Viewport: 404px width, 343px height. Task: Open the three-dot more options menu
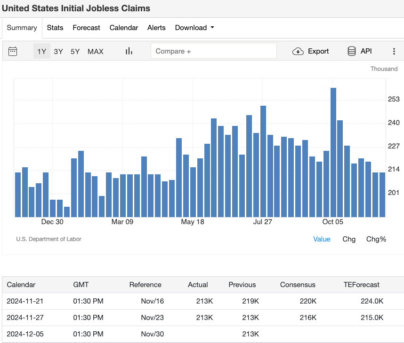click(394, 51)
